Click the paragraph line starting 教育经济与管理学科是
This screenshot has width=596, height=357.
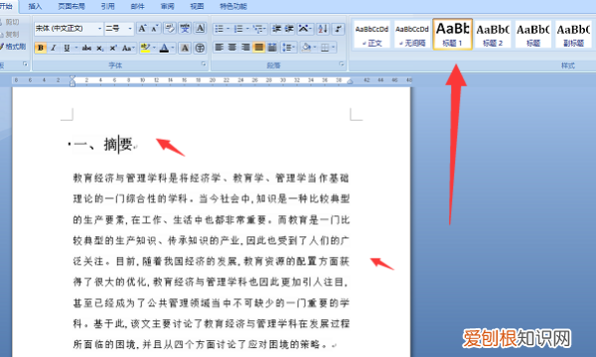(211, 178)
